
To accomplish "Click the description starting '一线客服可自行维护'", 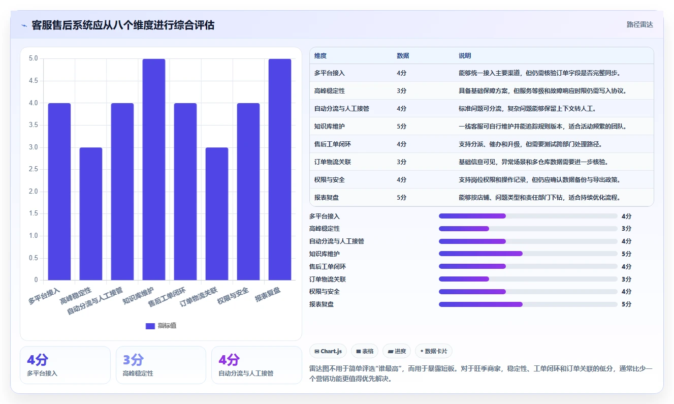I will (x=542, y=127).
